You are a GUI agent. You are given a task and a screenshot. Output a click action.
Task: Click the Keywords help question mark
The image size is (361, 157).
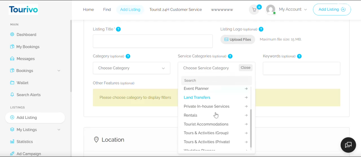pyautogui.click(x=299, y=56)
